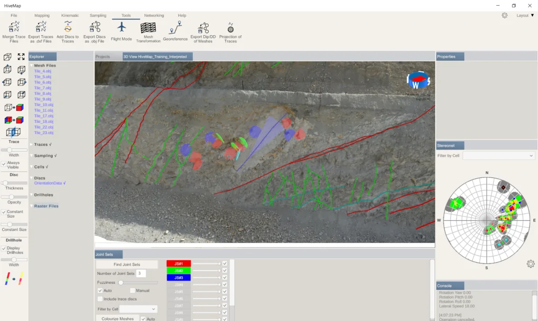Click the green JS#2 color swatch
Screen dimensions: 538x321
(x=179, y=271)
